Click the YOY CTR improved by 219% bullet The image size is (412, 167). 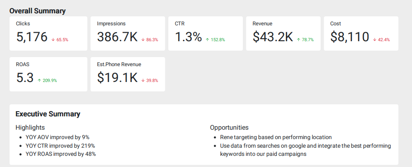(x=60, y=146)
